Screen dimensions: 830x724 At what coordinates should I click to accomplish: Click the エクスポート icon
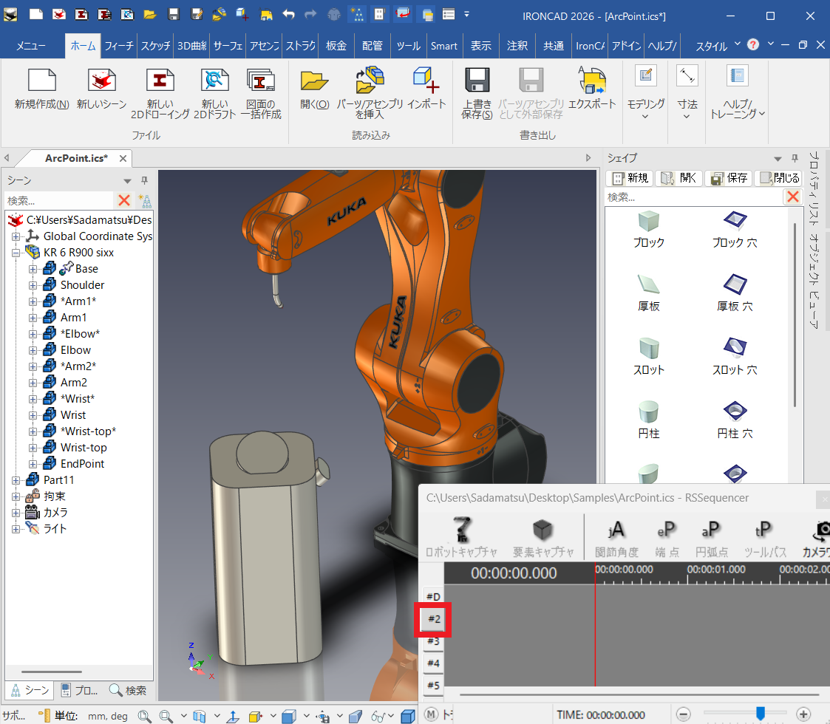(x=592, y=89)
